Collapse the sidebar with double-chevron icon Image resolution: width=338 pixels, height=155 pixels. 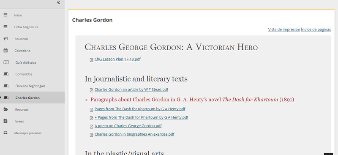[x=58, y=3]
